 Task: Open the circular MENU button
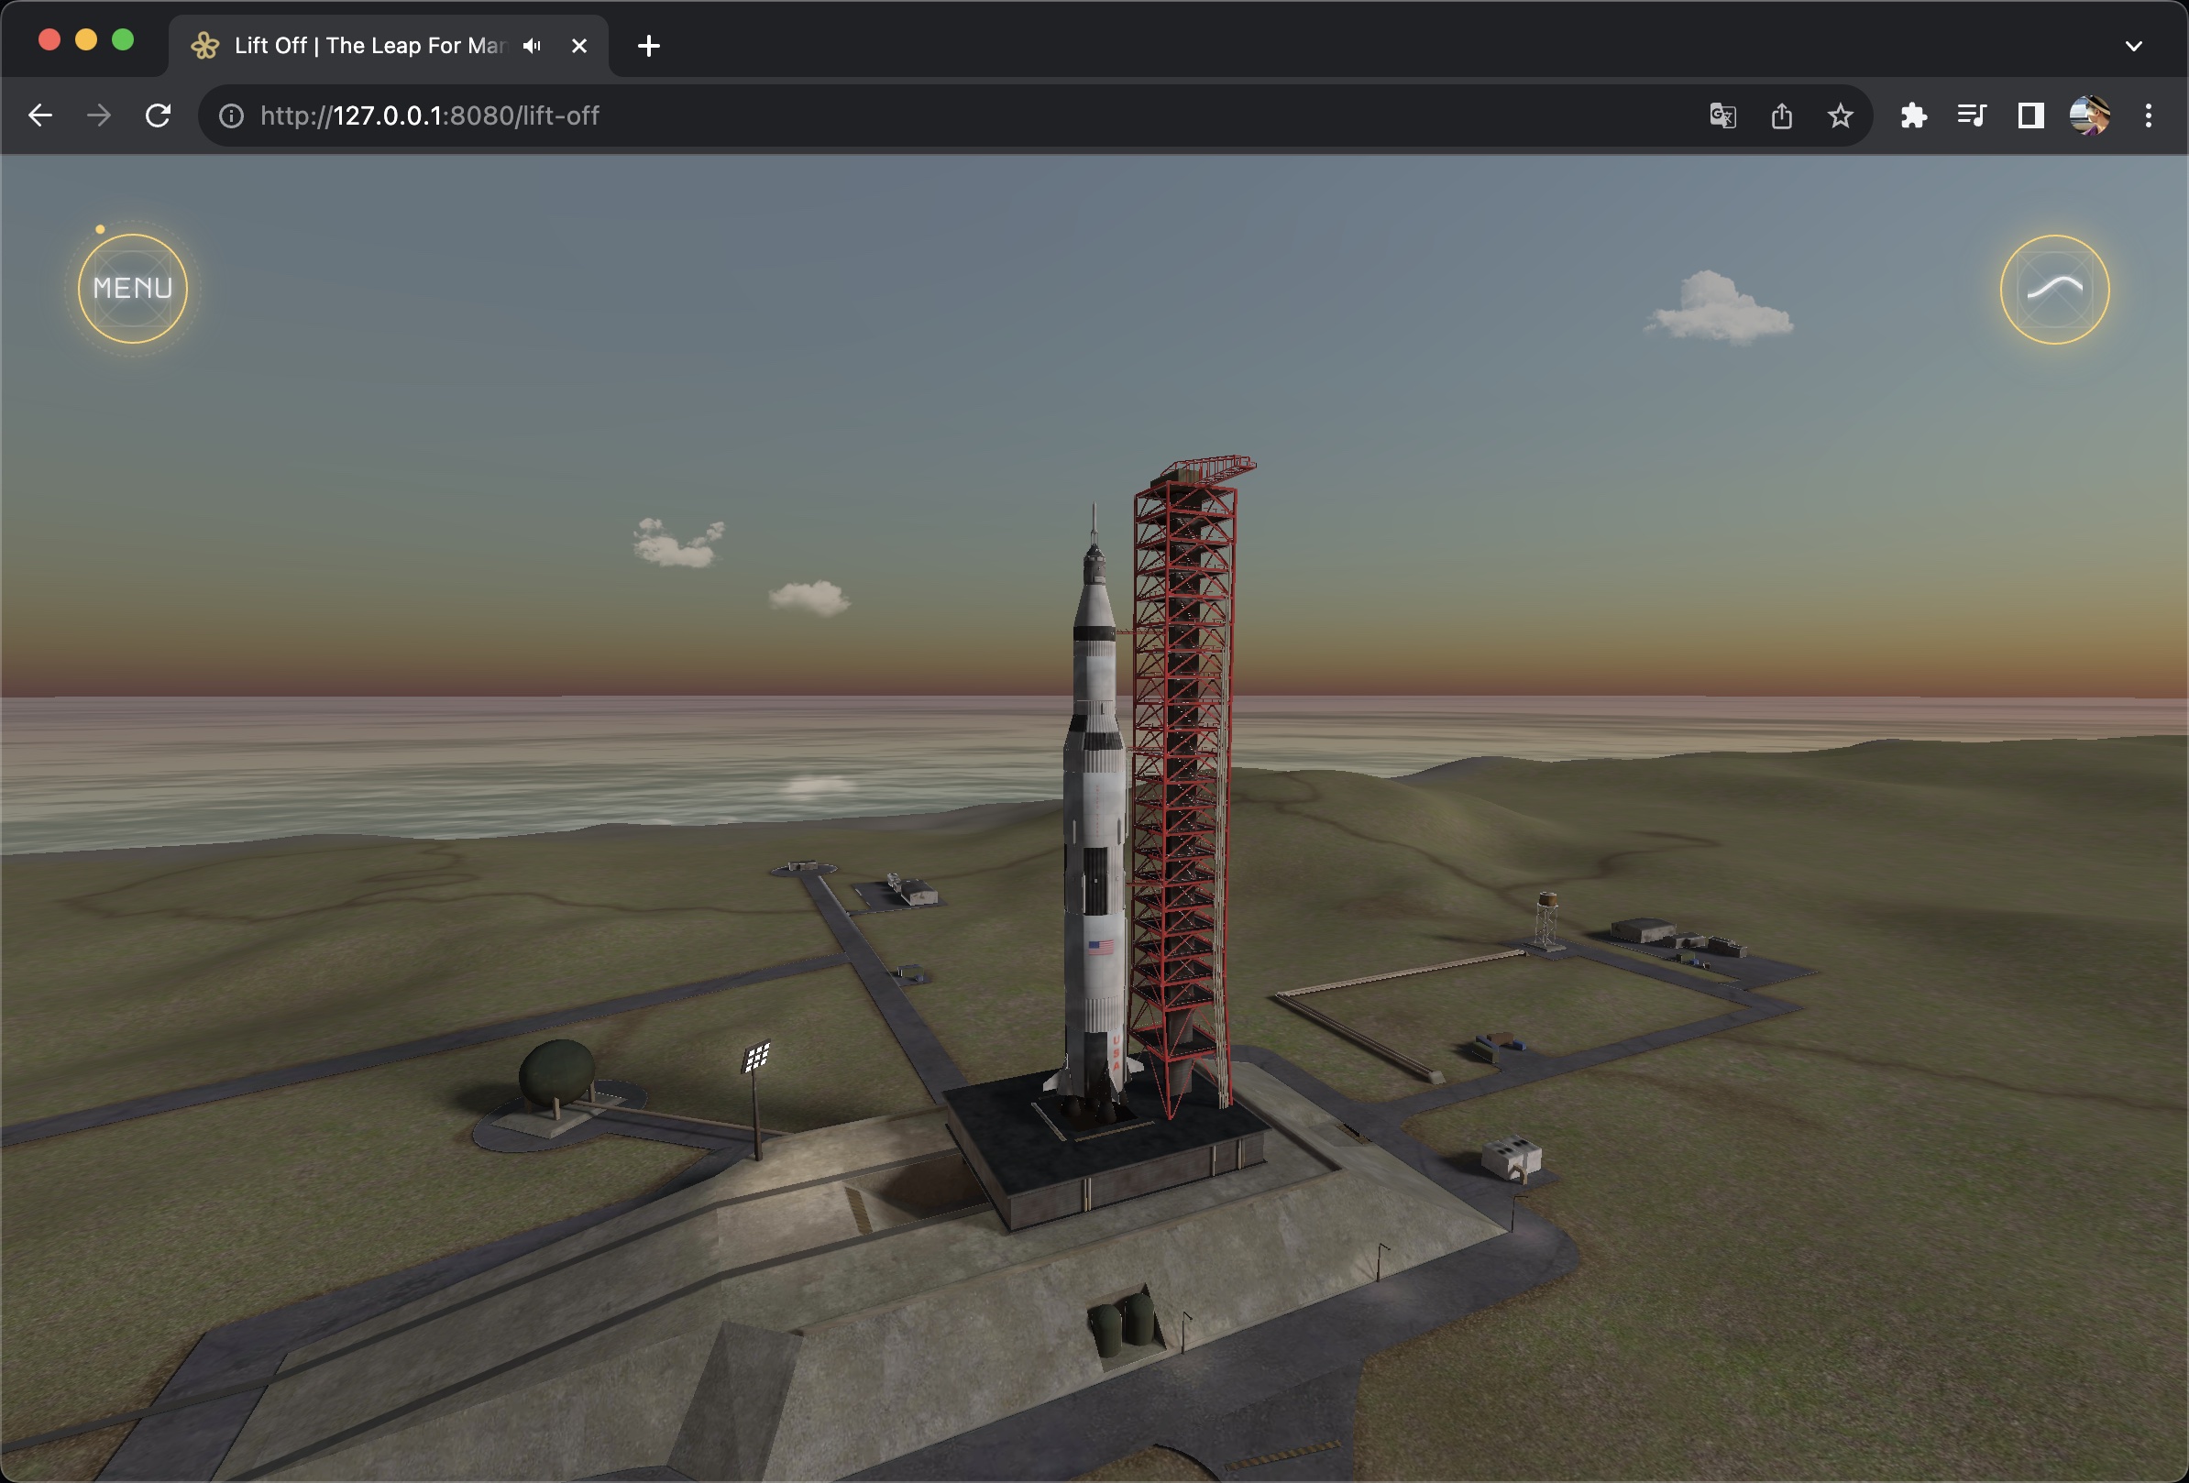133,288
